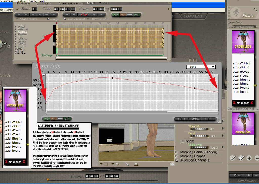Open the CONTENT room tab

[x=193, y=16]
